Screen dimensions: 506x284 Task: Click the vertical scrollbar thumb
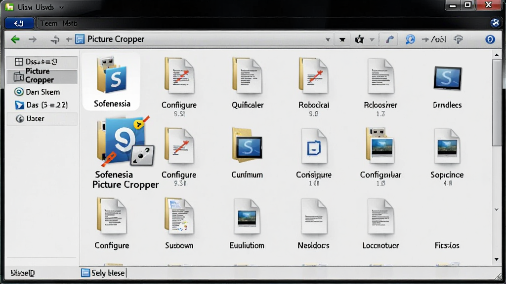[496, 103]
